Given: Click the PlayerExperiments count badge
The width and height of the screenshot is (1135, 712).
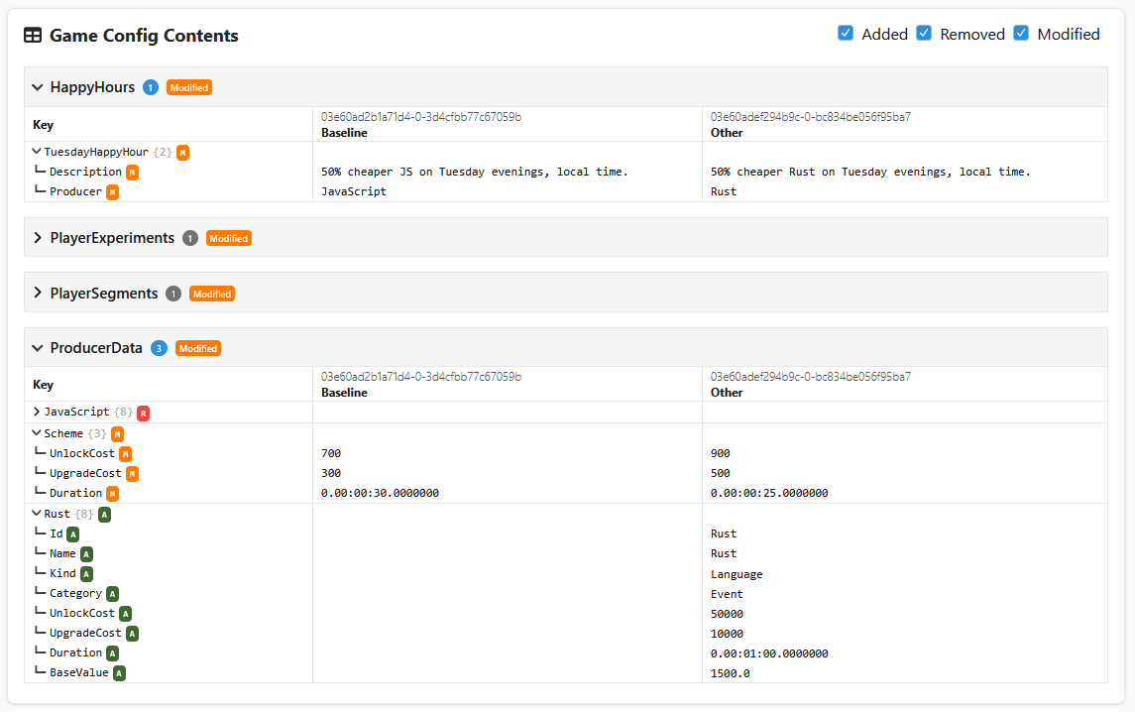Looking at the screenshot, I should (189, 238).
